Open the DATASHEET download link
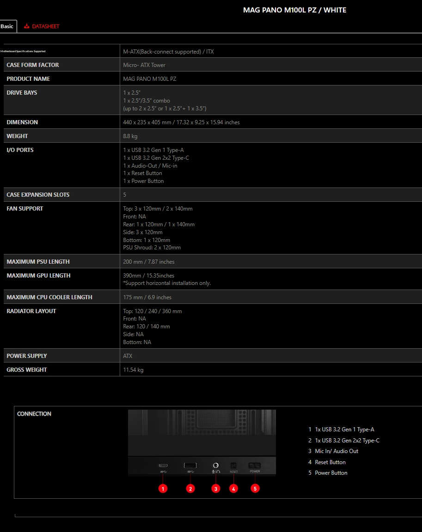 tap(45, 26)
